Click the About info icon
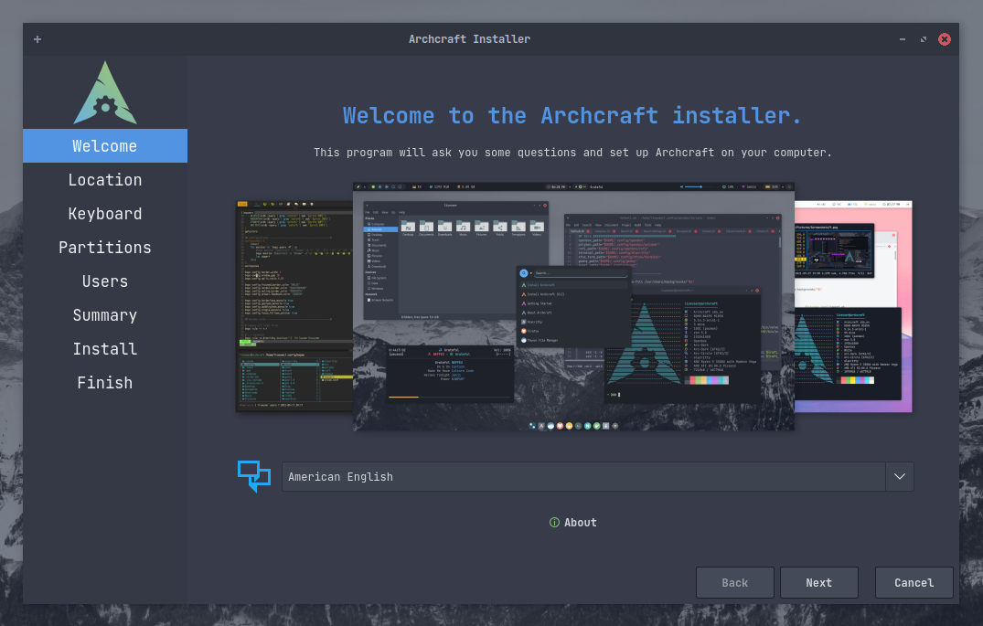Viewport: 983px width, 626px height. coord(554,523)
